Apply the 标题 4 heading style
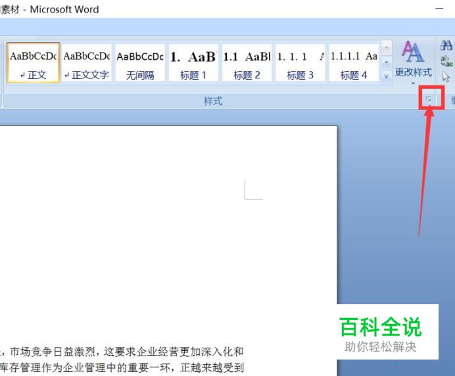The height and width of the screenshot is (376, 455). [x=354, y=63]
